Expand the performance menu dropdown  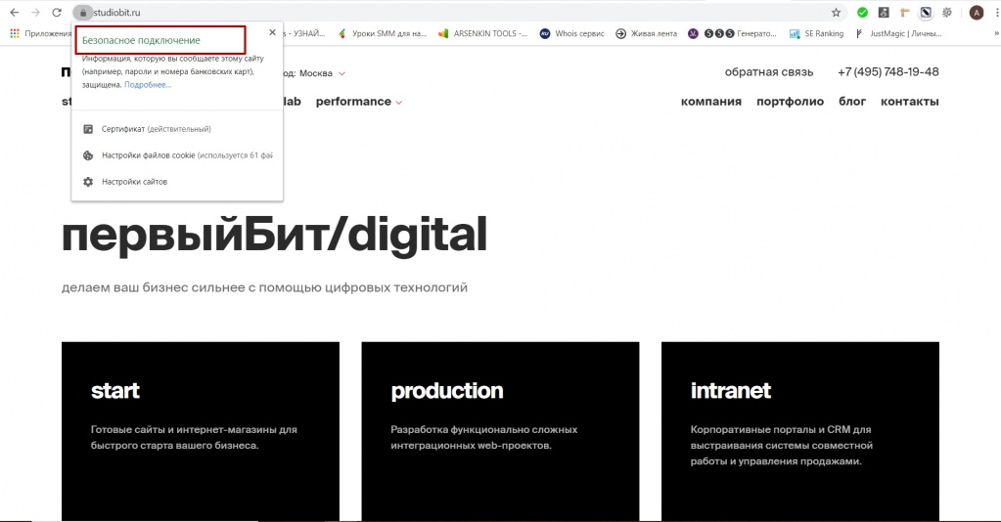[359, 102]
